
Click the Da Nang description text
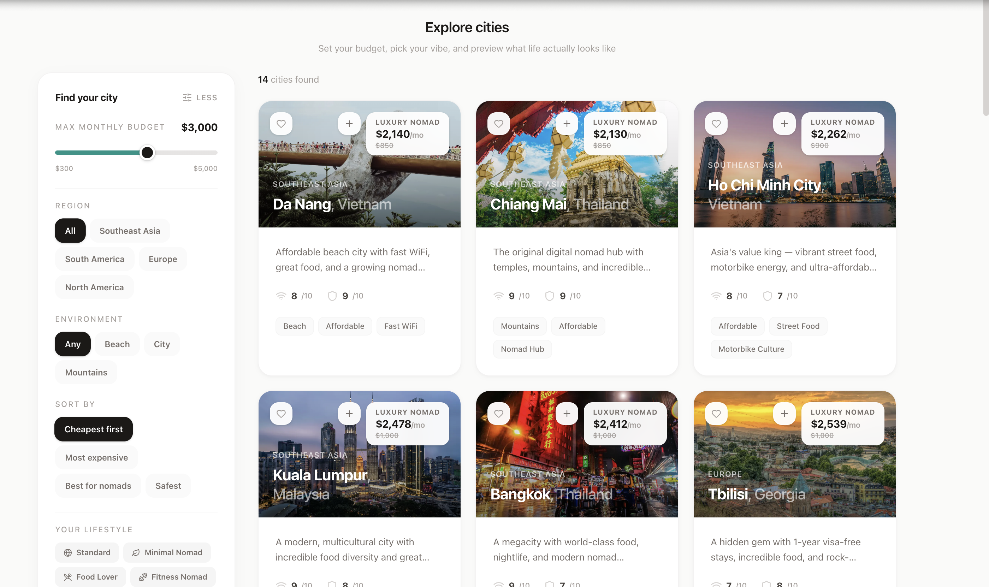click(353, 260)
